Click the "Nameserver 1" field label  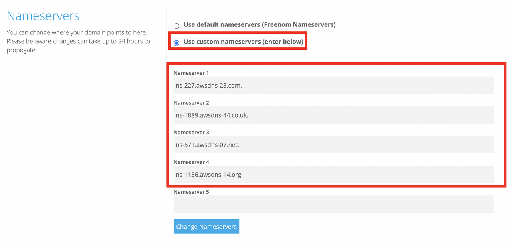pyautogui.click(x=191, y=73)
